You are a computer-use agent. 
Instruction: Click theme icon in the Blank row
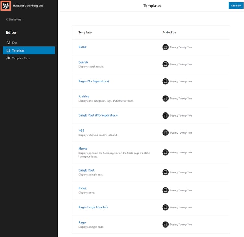(165, 47)
